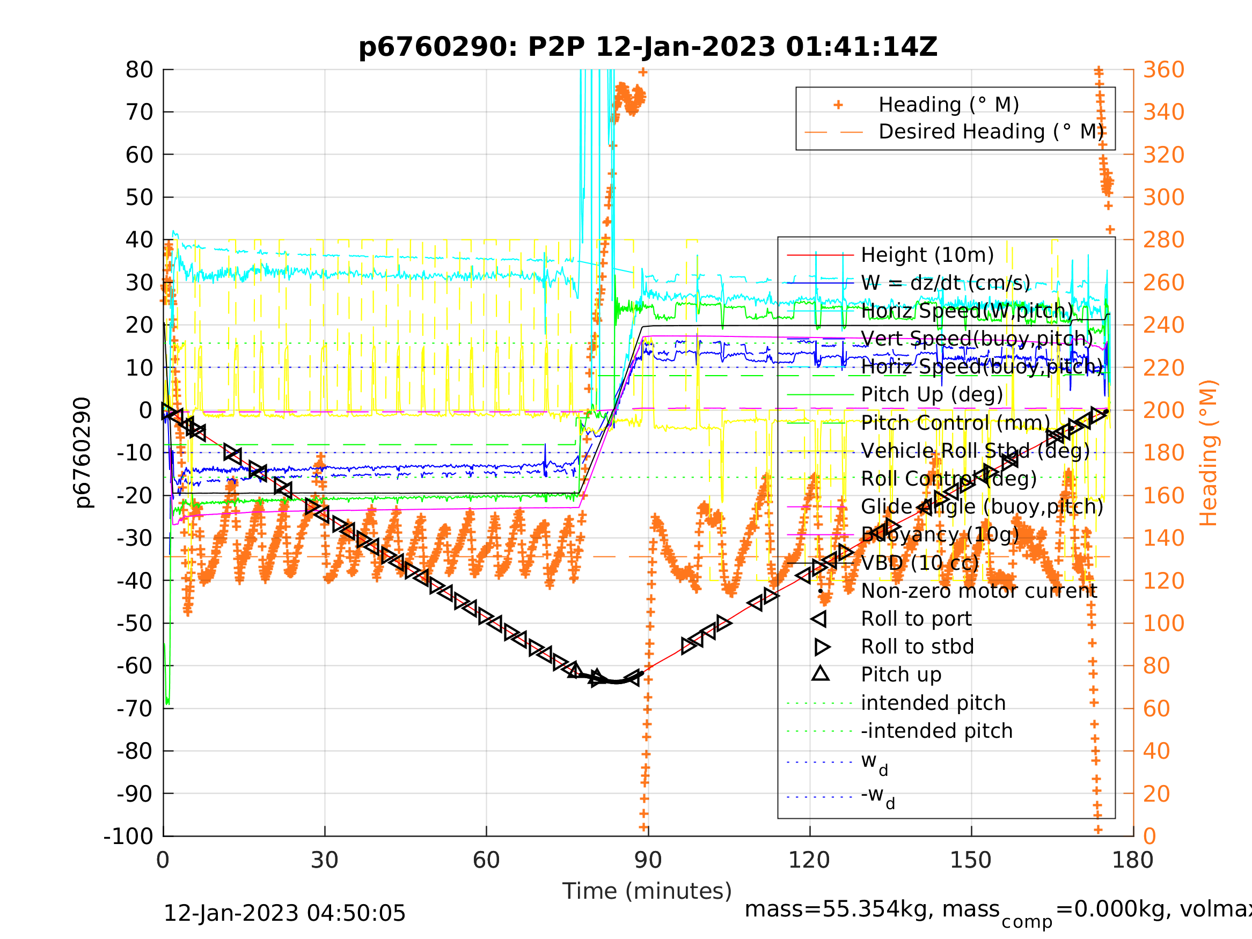
Task: Click the Roll to port triangle legend marker
Action: click(819, 619)
